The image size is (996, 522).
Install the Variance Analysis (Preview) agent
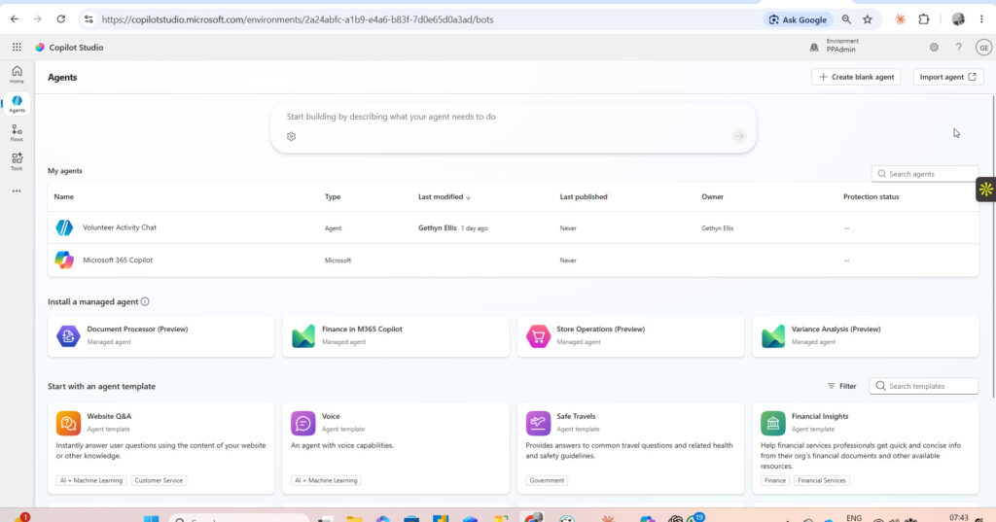click(x=865, y=336)
